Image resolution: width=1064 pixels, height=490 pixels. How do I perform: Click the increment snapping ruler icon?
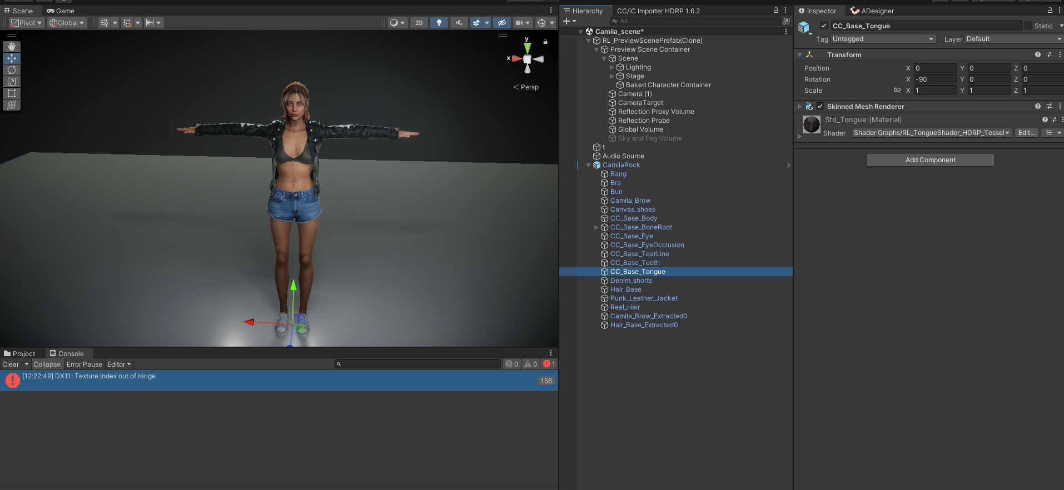pyautogui.click(x=150, y=23)
